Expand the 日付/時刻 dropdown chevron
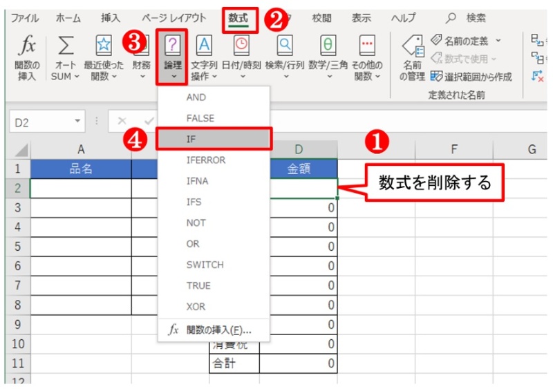 (x=243, y=76)
